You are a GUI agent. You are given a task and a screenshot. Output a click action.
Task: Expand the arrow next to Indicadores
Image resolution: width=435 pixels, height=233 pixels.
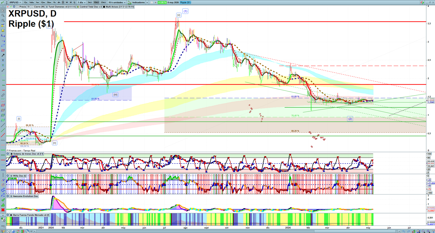click(x=147, y=2)
